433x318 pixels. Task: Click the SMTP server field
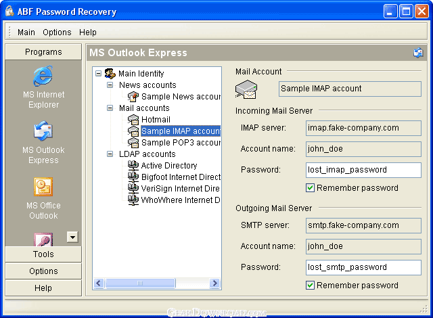point(363,225)
